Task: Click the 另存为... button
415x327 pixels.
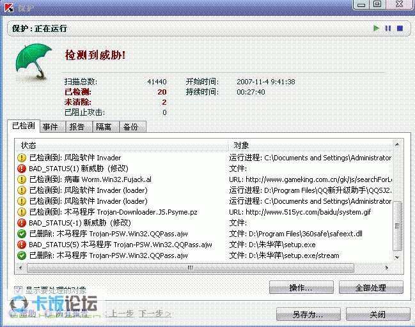Action: [308, 314]
